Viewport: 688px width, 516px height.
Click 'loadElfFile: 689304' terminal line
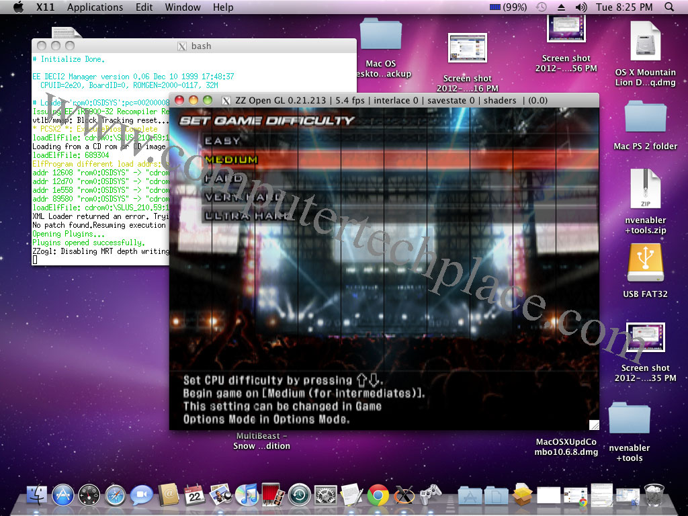click(x=71, y=155)
